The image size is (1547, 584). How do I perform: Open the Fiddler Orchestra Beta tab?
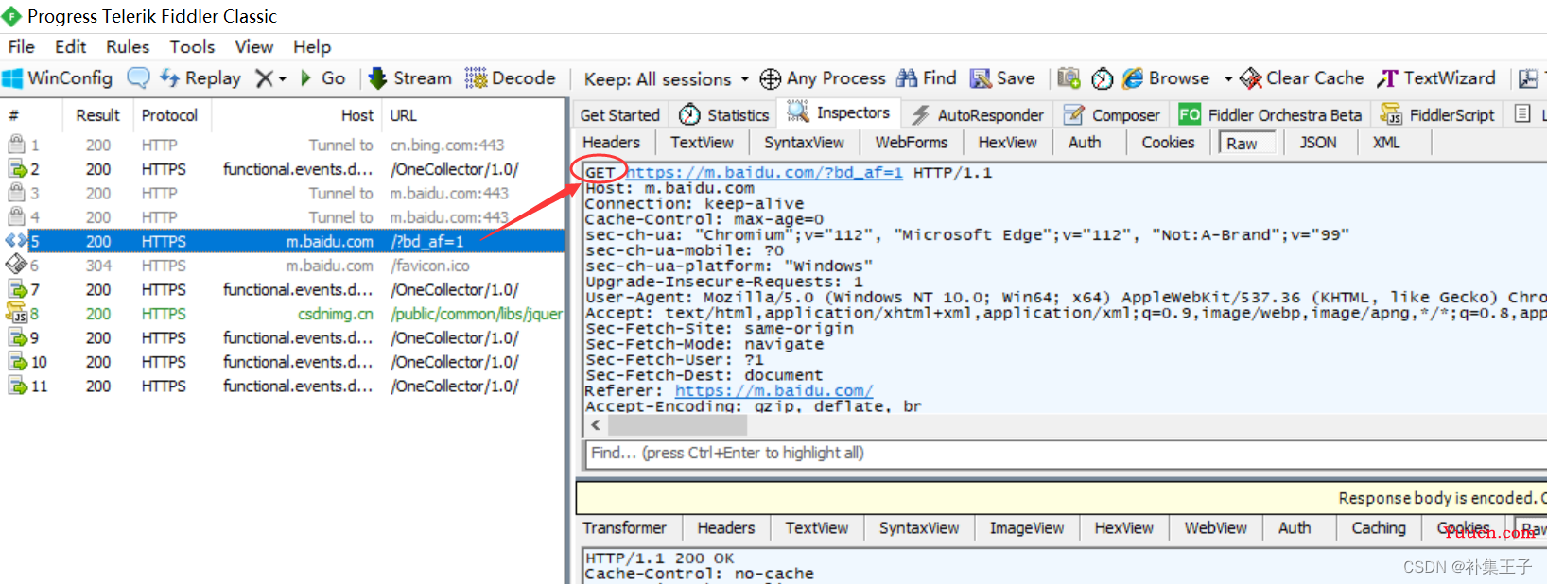1270,115
